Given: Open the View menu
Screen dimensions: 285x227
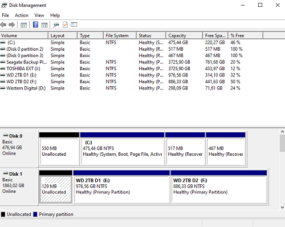Looking at the screenshot, I should 39,15.
